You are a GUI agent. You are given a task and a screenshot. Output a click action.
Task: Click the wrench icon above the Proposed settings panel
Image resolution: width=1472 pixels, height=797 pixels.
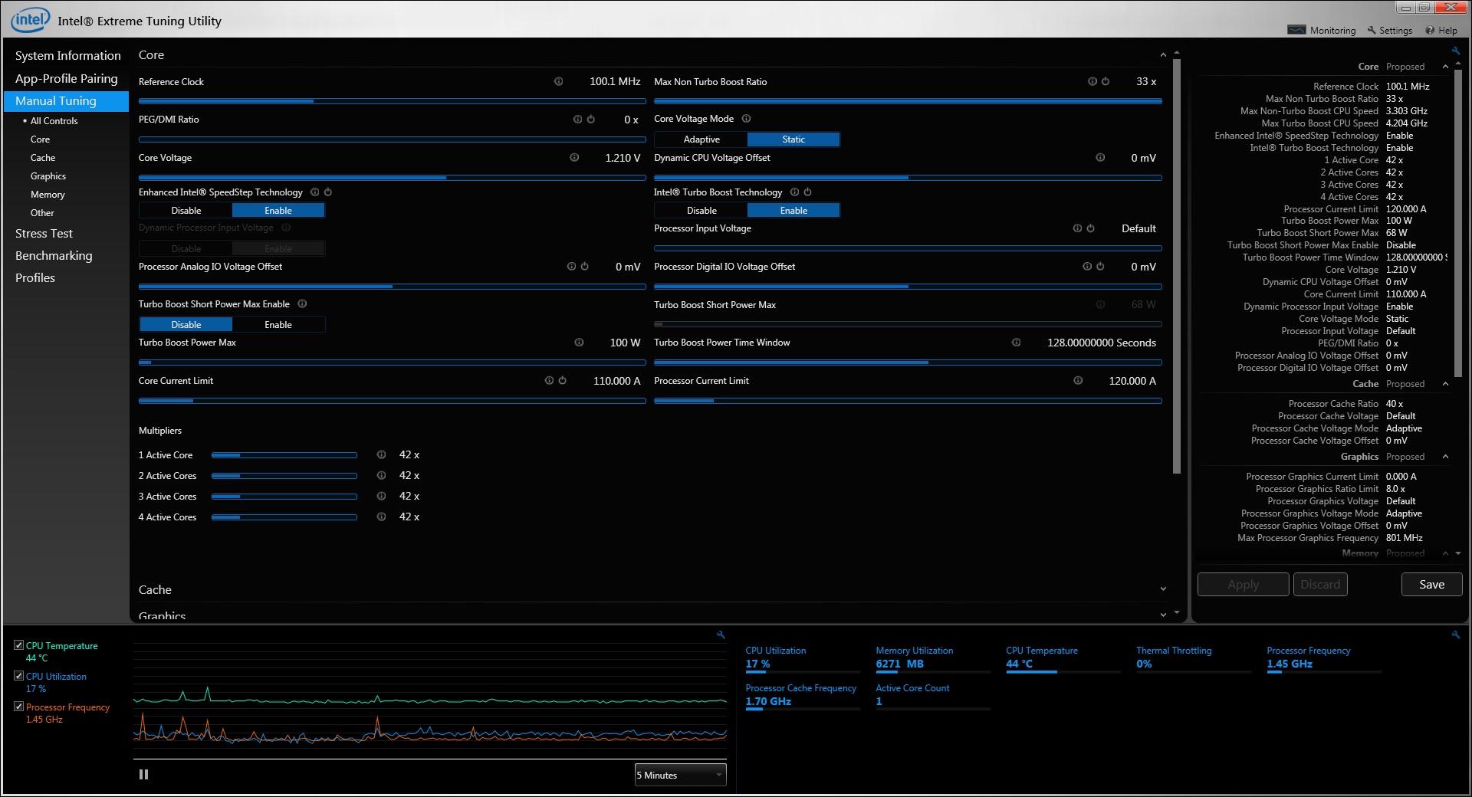tap(1455, 51)
